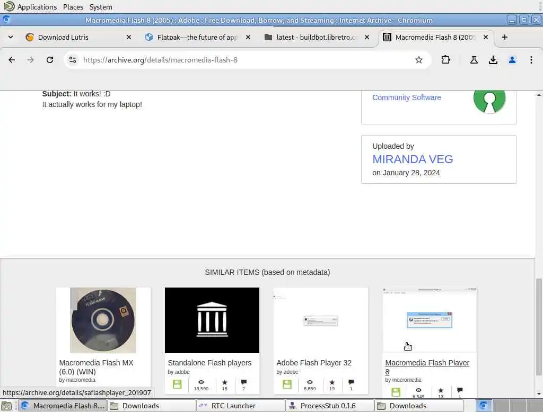Click the 'on January 28, 2024' upload date
The width and height of the screenshot is (543, 412).
[x=406, y=173]
